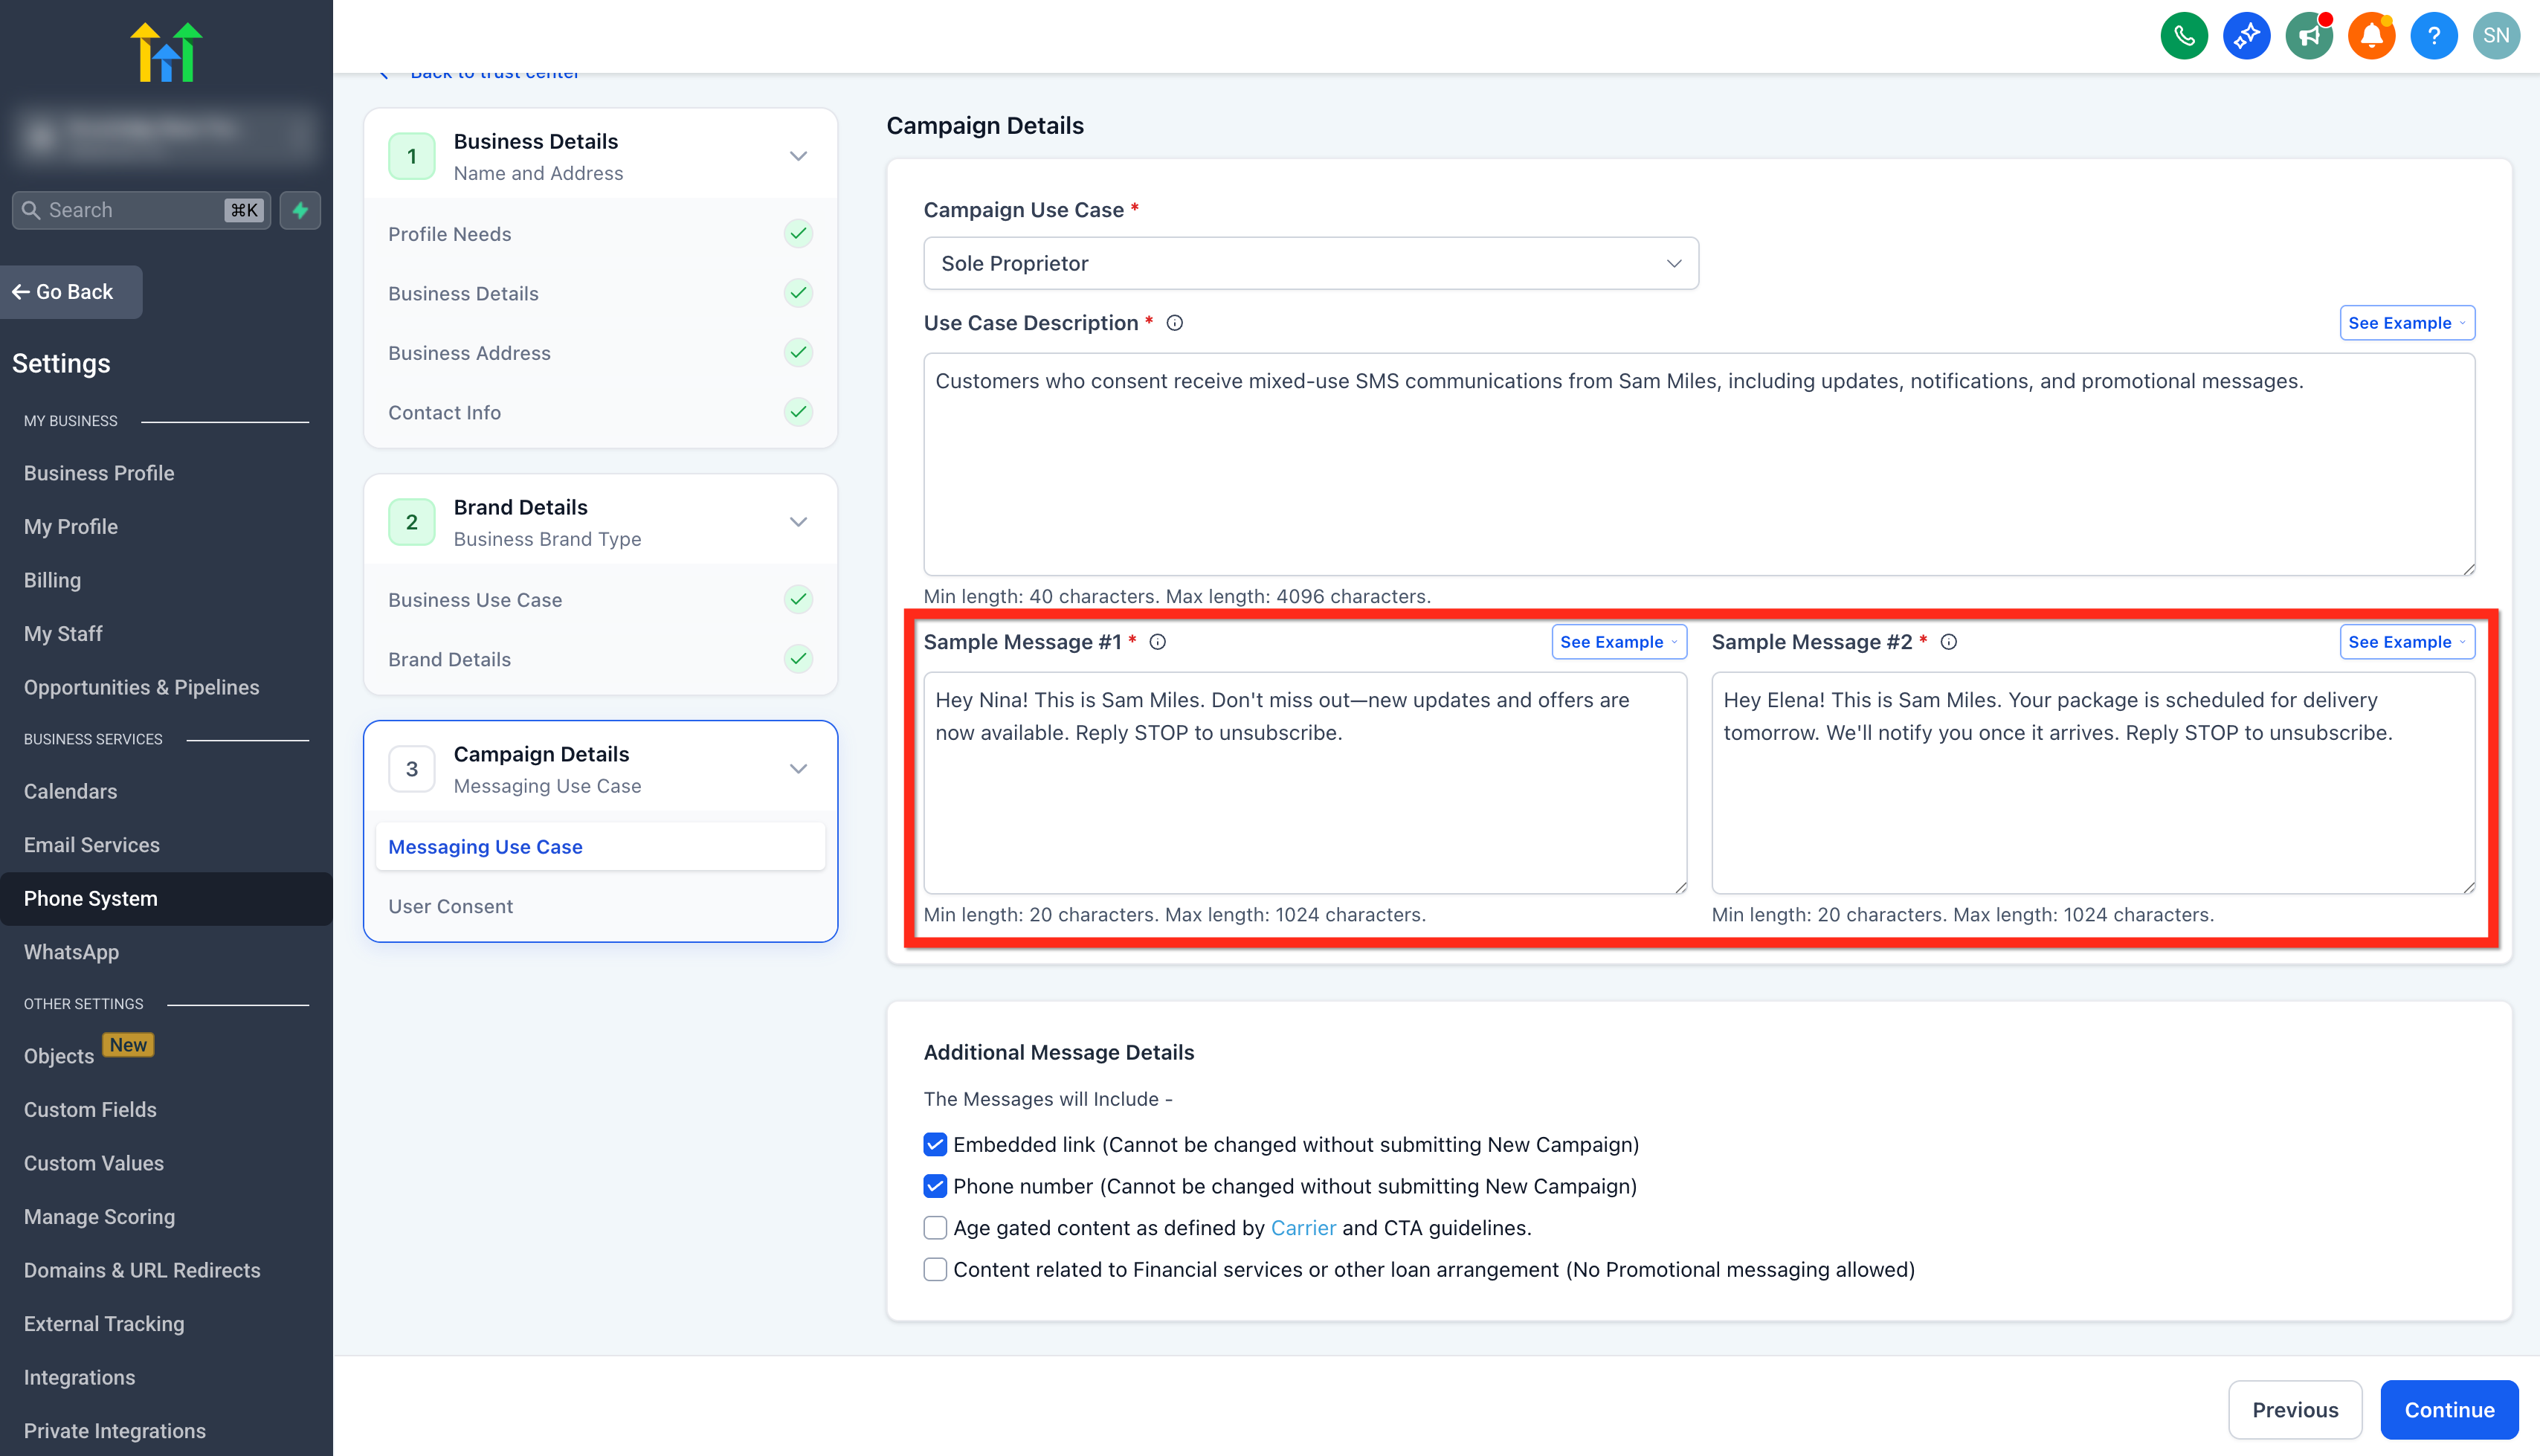Open the Campaign Use Case dropdown

[1310, 263]
